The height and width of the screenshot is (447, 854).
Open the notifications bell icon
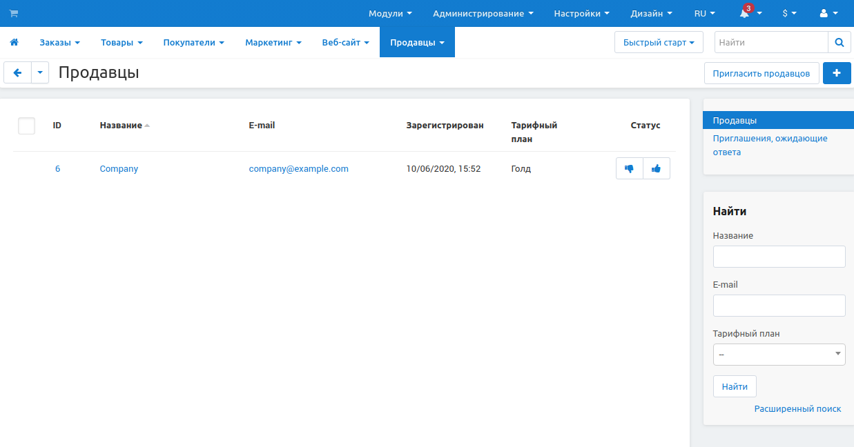[745, 14]
